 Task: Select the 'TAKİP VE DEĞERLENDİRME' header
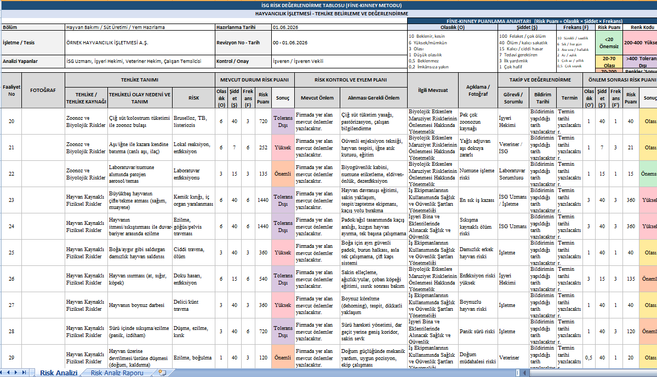(540, 79)
